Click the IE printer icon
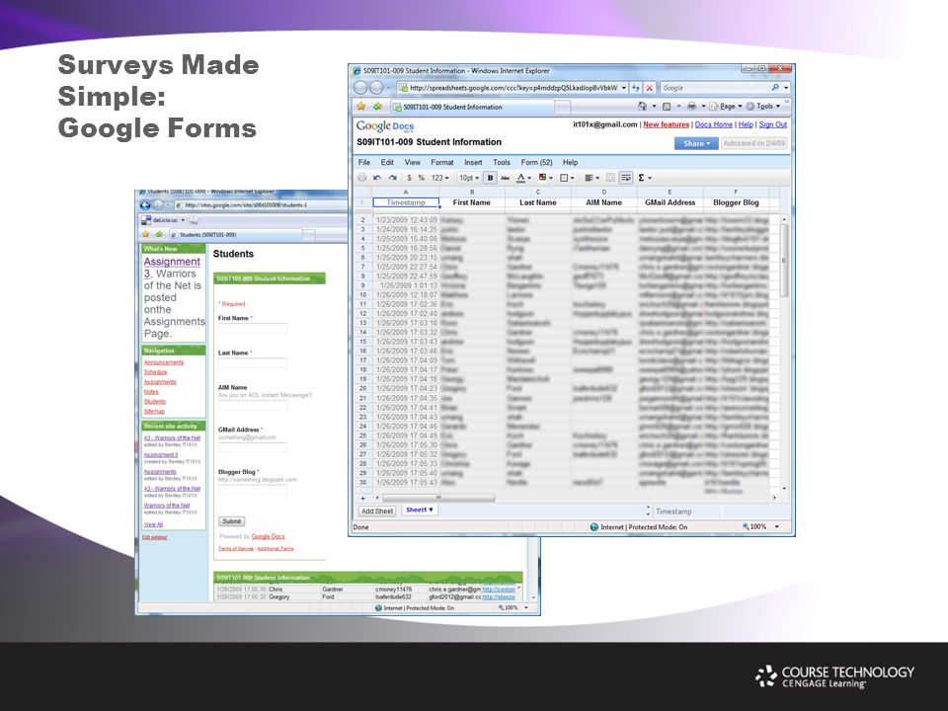This screenshot has height=711, width=948. click(x=691, y=107)
